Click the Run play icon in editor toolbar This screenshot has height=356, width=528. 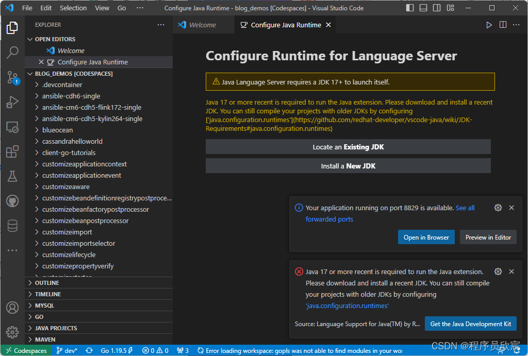point(489,25)
